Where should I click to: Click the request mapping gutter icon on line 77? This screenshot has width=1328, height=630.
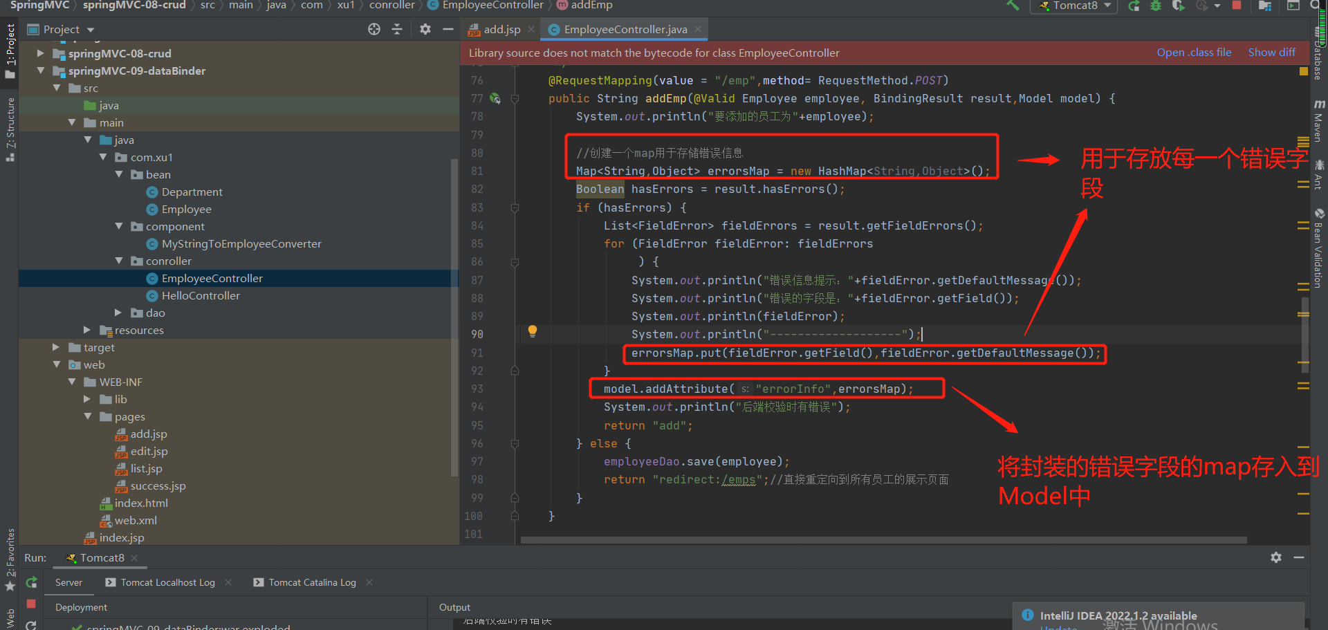[x=495, y=98]
